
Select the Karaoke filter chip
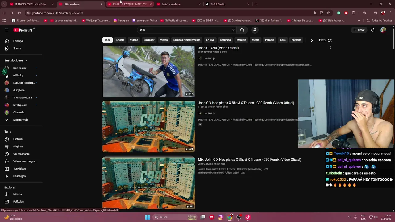pos(296,40)
